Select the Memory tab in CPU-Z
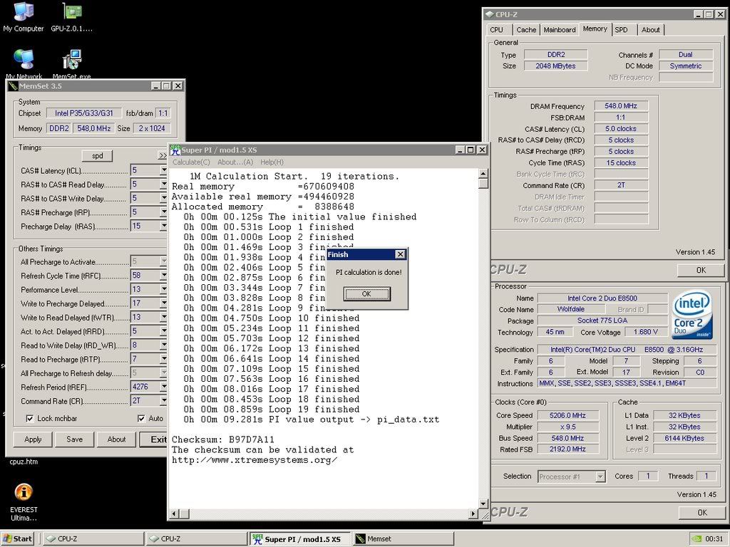The height and width of the screenshot is (547, 730). point(595,28)
